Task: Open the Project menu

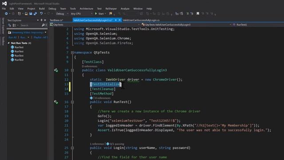Action: [31, 8]
